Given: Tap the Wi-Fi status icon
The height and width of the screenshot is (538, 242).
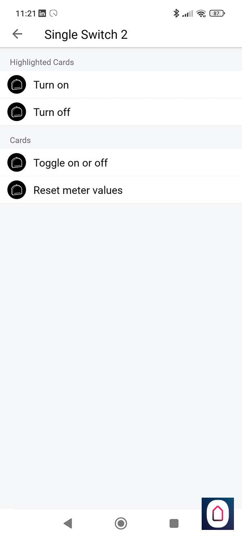Looking at the screenshot, I should tap(201, 13).
